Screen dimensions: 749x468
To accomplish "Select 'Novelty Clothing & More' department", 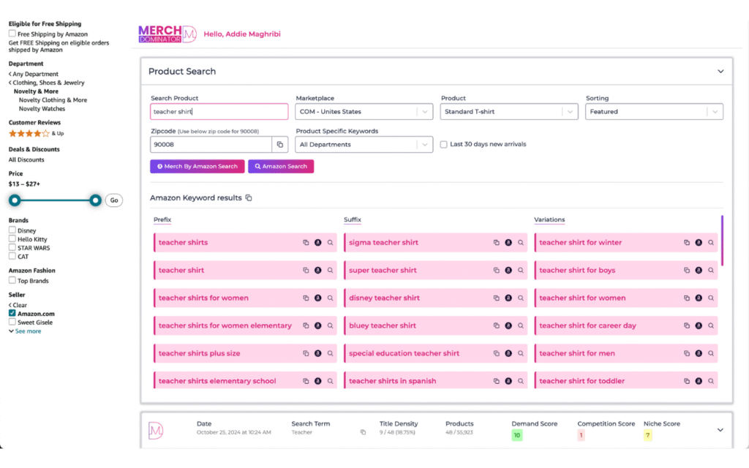I will (x=53, y=99).
